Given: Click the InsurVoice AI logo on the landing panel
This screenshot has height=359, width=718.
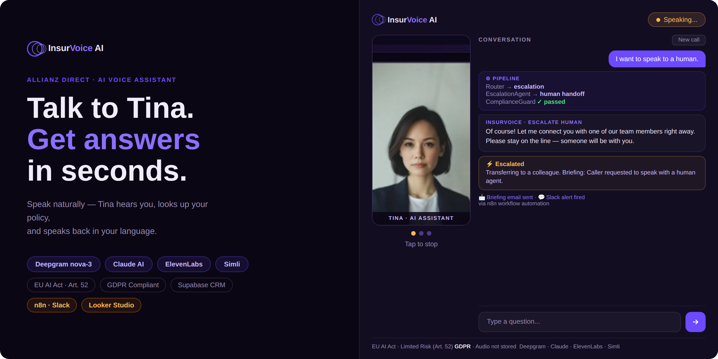Looking at the screenshot, I should coord(65,48).
